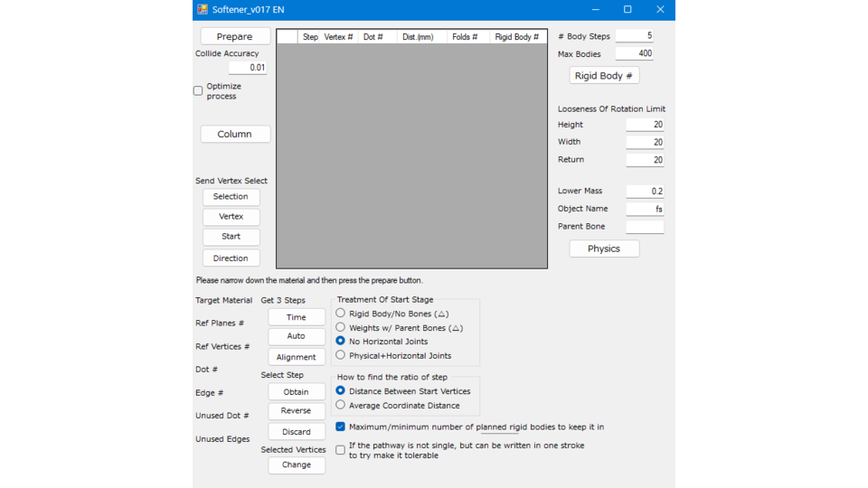Select Physical+Horizontal Joints radio button
Viewport: 868px width, 488px height.
click(341, 355)
